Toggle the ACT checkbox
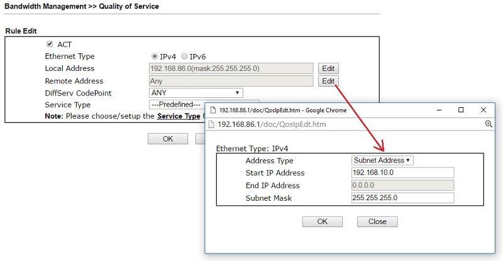Screen dimensions: 503x261 point(50,44)
